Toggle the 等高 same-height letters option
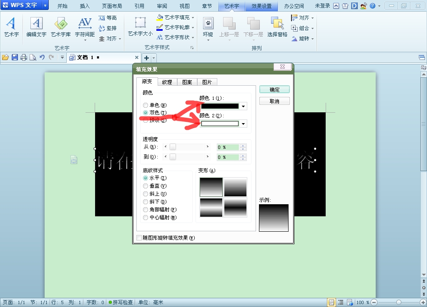The width and height of the screenshot is (427, 307). tap(108, 18)
